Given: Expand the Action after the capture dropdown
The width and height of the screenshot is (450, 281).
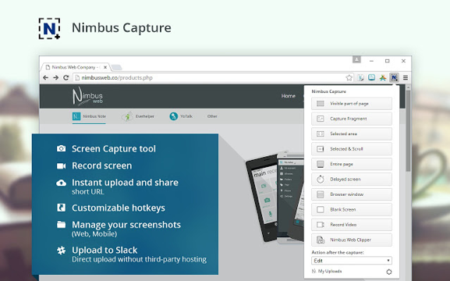Looking at the screenshot, I should click(x=352, y=261).
